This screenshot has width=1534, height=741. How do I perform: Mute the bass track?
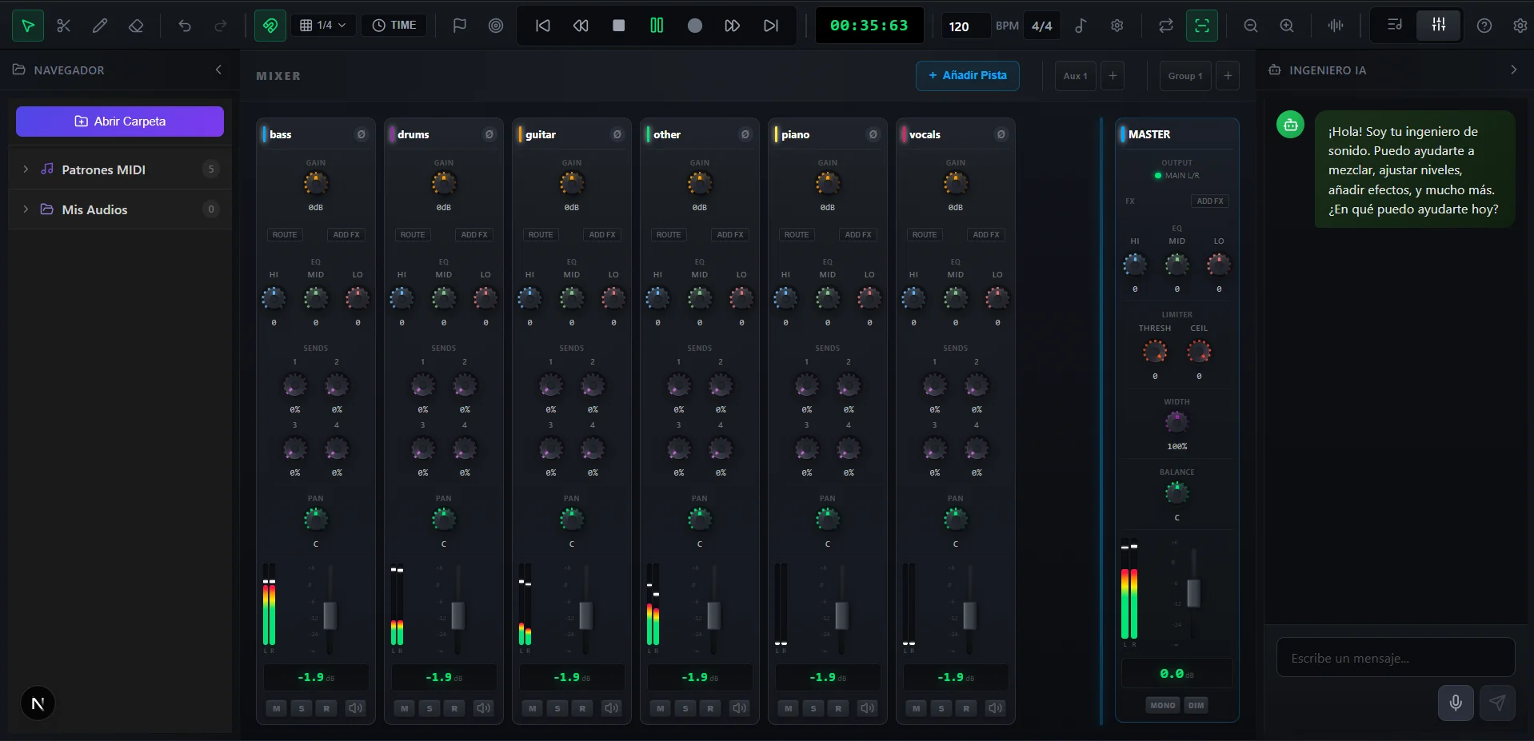click(x=277, y=708)
